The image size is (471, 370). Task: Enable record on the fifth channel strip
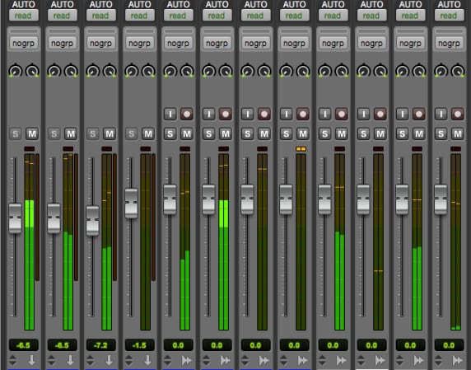187,115
